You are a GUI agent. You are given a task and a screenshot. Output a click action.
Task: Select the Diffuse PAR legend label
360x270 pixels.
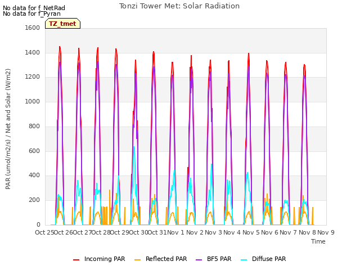[269, 259]
